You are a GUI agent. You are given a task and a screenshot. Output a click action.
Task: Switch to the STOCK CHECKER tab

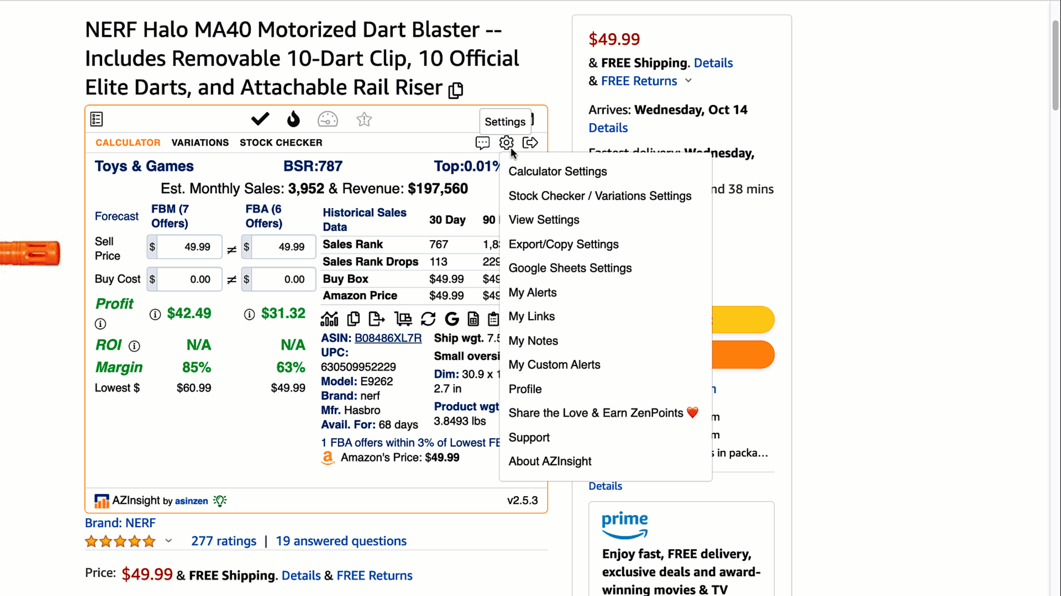point(281,142)
